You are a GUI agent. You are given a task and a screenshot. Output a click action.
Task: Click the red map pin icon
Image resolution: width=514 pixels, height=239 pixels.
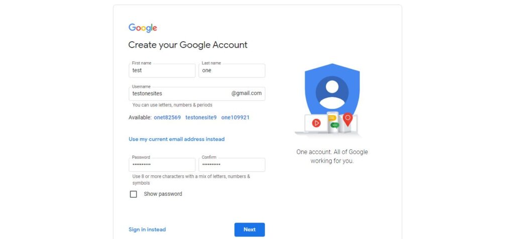pos(348,119)
